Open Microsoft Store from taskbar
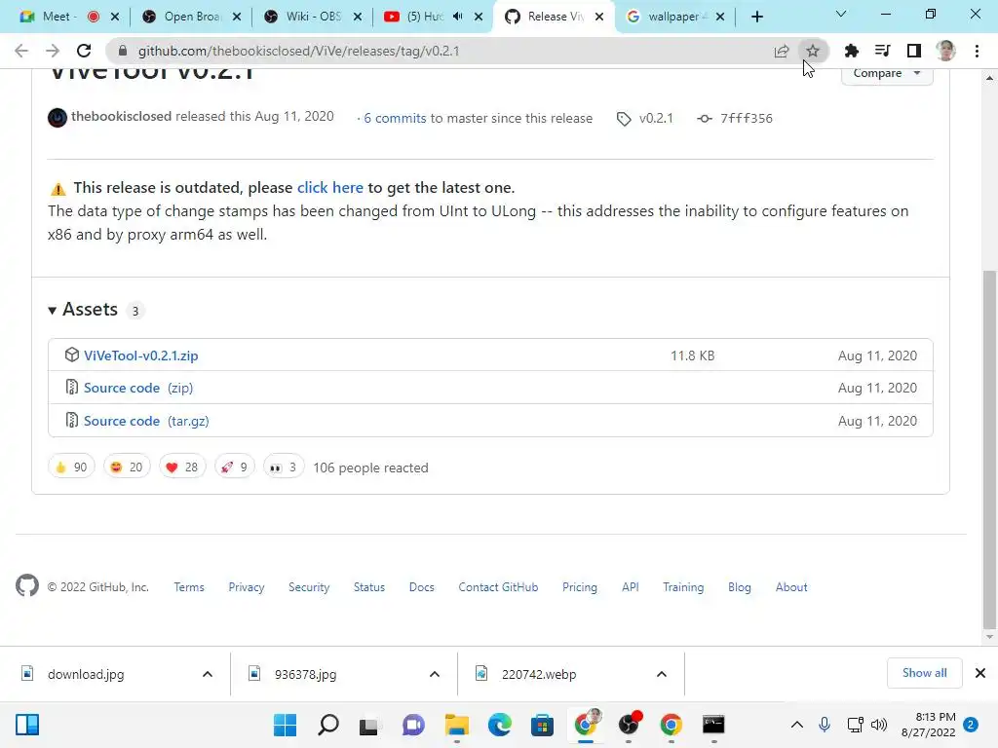This screenshot has width=998, height=748. tap(542, 725)
